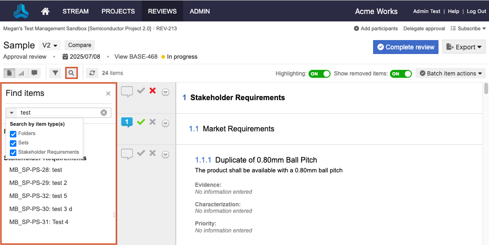Viewport: 489px width, 245px height.
Task: Open the V2 version dropdown
Action: click(x=50, y=45)
